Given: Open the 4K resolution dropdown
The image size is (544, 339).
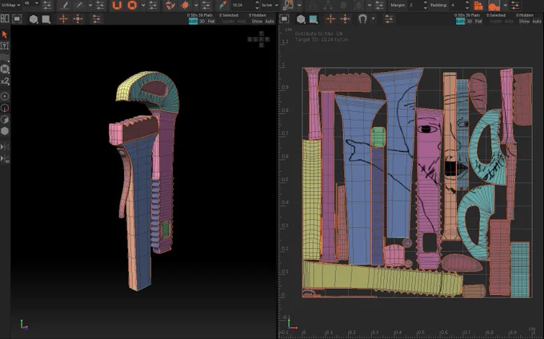Looking at the screenshot, I should click(31, 3).
